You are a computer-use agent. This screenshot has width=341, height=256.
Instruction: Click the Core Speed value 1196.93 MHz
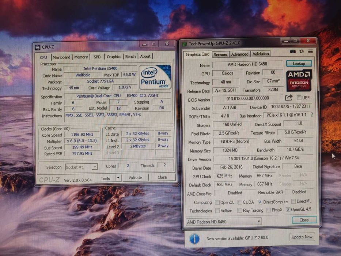pos(82,135)
